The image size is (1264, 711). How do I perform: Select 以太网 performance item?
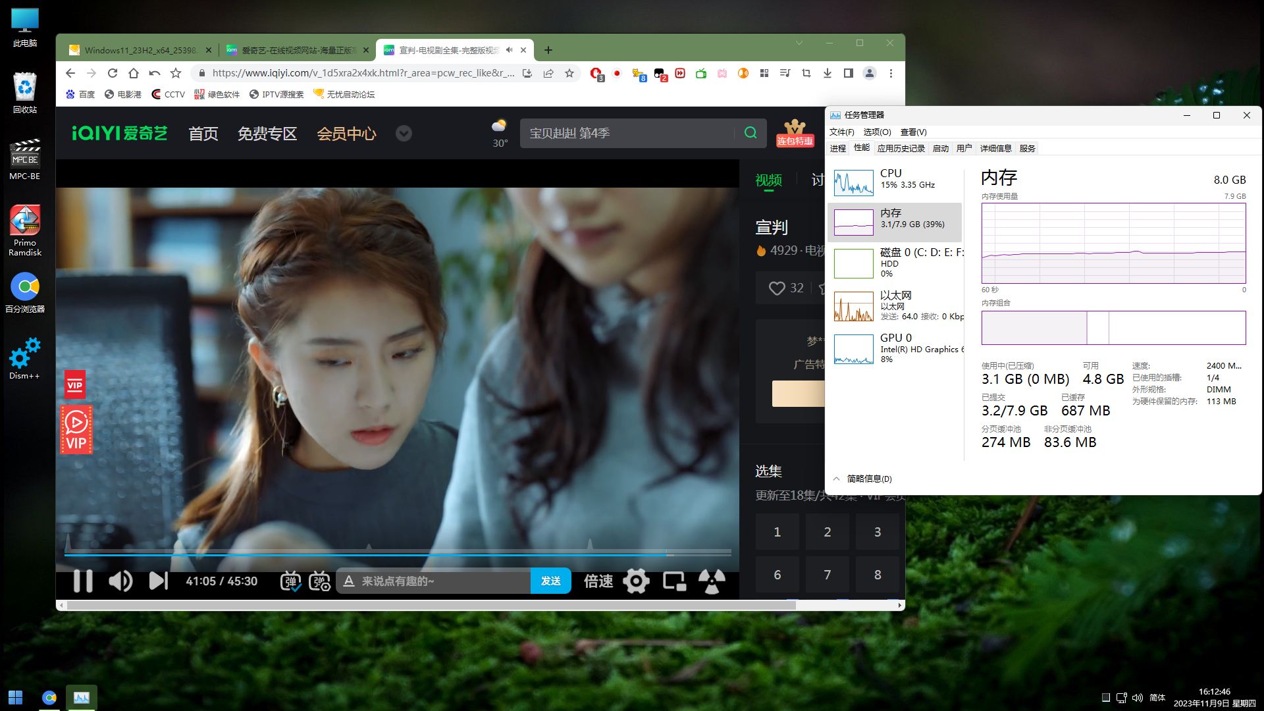tap(894, 305)
